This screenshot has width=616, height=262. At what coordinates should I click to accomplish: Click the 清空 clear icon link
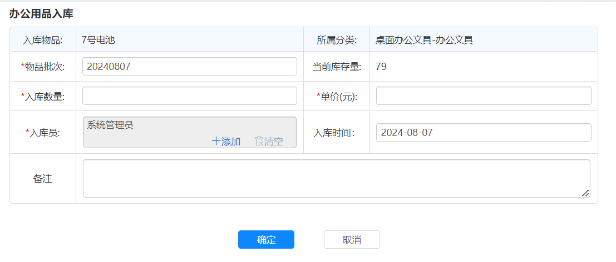coord(269,142)
